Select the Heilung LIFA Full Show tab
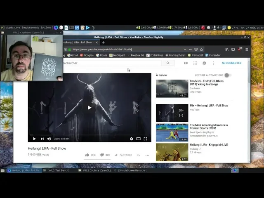This screenshot has height=198, width=264. coord(78,42)
